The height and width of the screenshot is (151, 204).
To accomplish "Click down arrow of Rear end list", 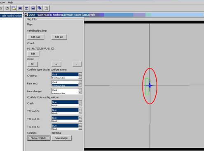I will (80, 85).
